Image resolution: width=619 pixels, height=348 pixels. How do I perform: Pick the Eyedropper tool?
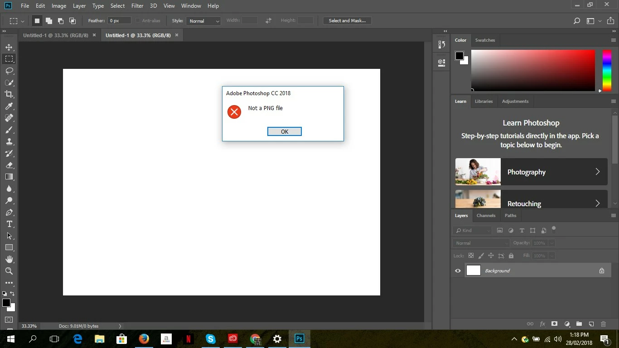[9, 106]
